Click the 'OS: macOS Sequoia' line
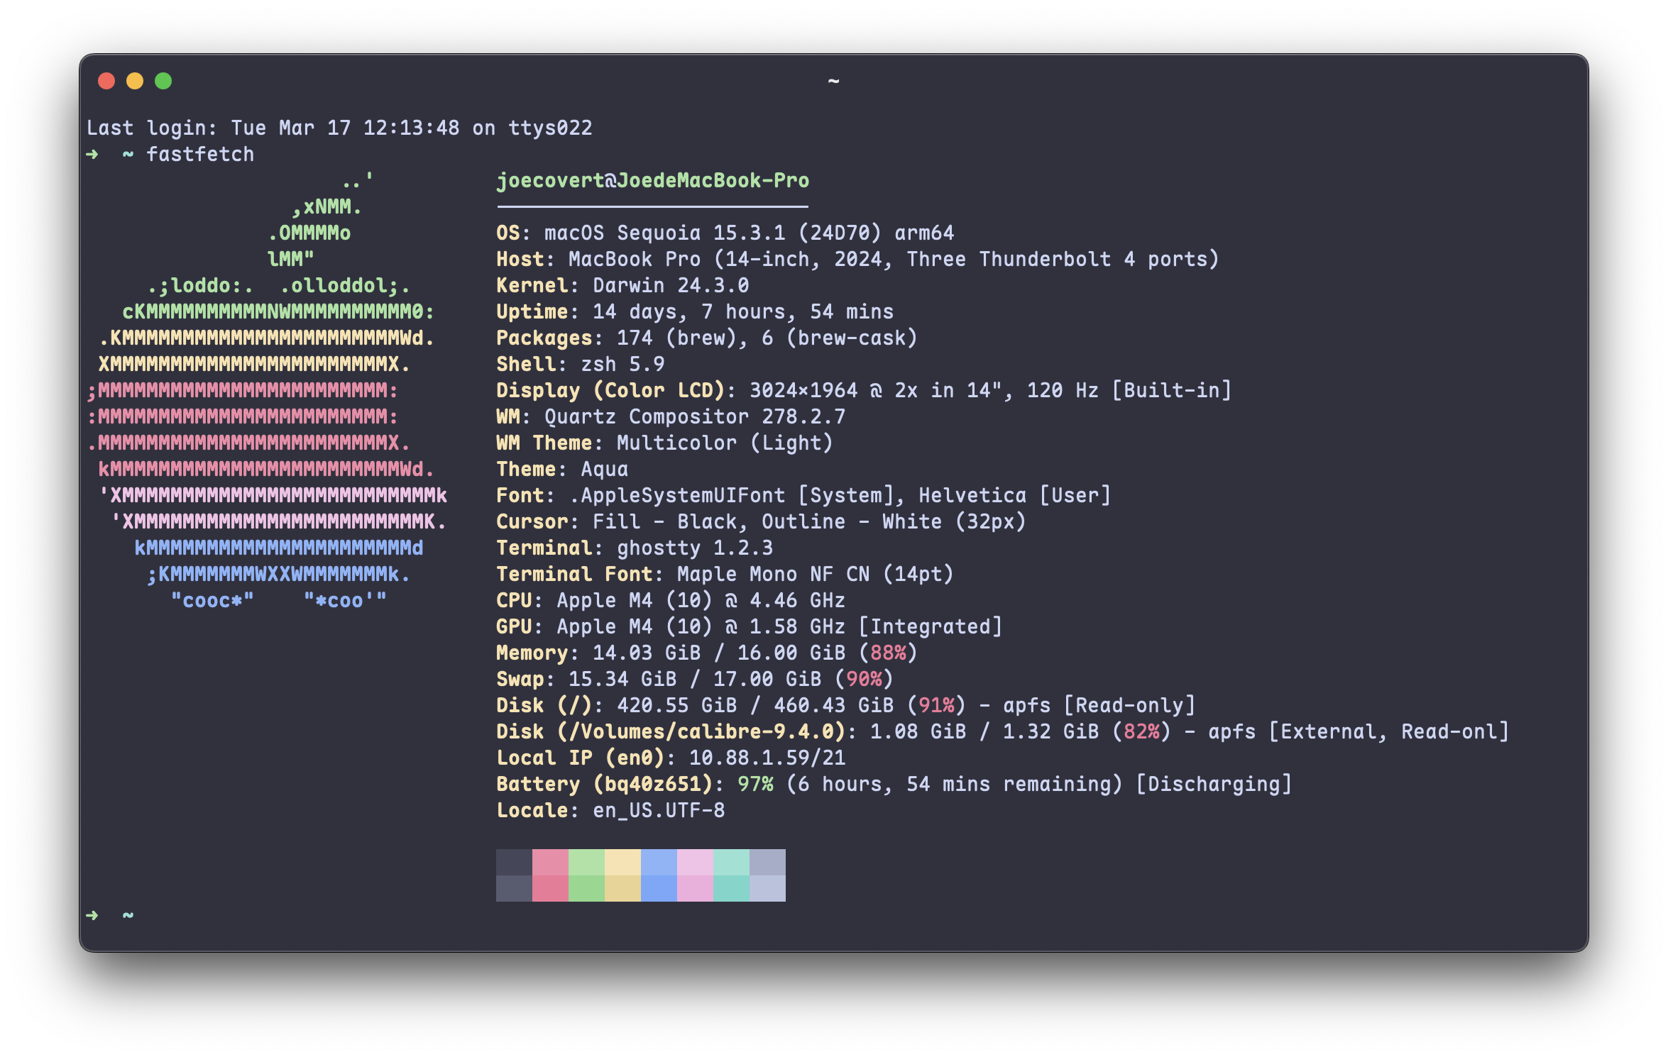The height and width of the screenshot is (1057, 1668). coord(724,233)
